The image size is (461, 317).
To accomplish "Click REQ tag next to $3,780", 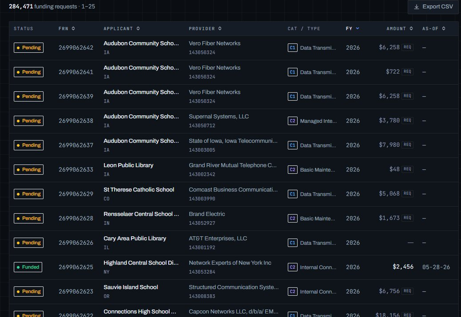I will tap(407, 120).
